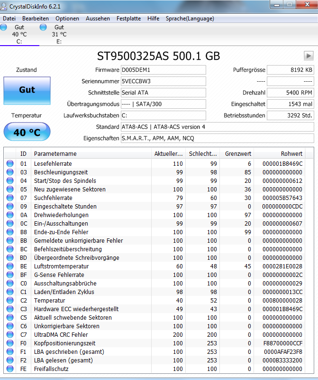Click the raw value 000001B8469C of Lesefehlerrate
Screen dimensions: 318x380
[x=282, y=163]
